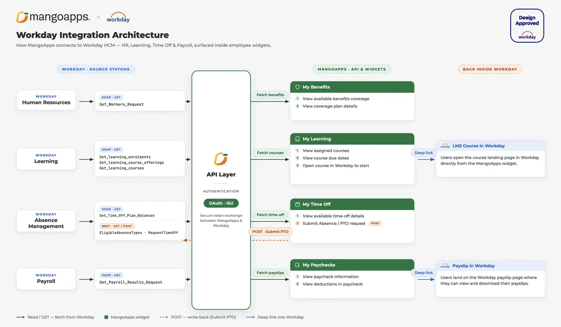The height and width of the screenshot is (327, 561).
Task: Click Get_Time_Off_Plan_Balances text
Action: (127, 216)
